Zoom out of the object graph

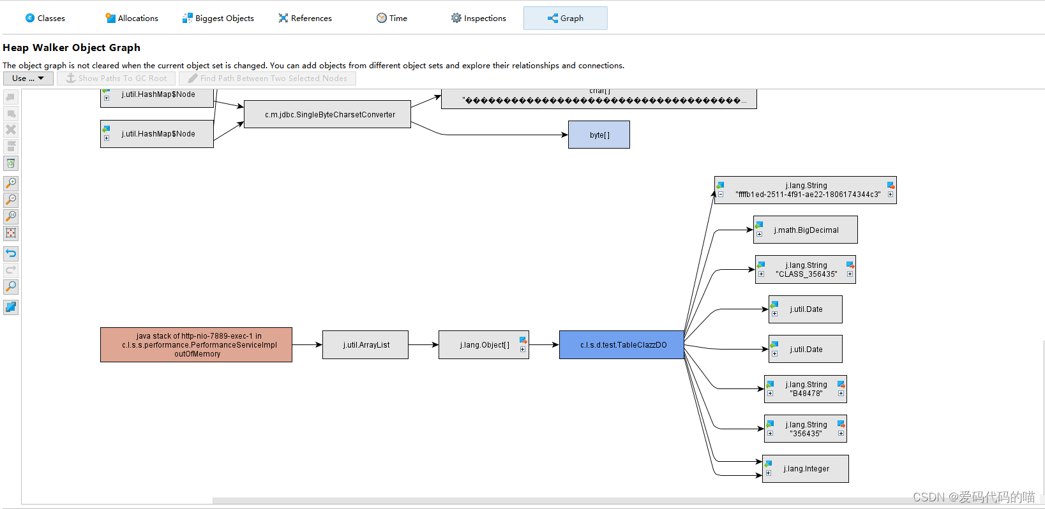pyautogui.click(x=11, y=200)
